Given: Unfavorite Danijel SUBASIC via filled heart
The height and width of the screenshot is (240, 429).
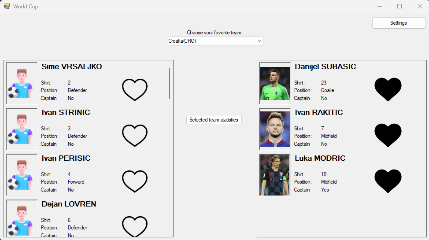Looking at the screenshot, I should coord(388,89).
